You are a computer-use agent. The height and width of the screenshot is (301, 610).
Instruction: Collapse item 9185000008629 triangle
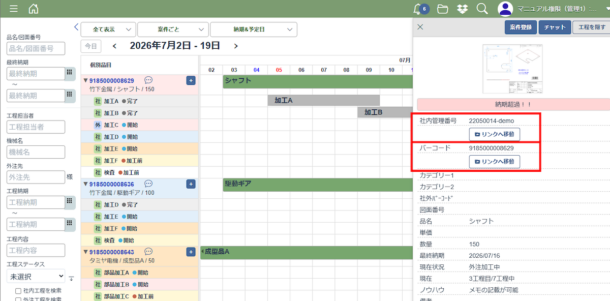click(86, 80)
